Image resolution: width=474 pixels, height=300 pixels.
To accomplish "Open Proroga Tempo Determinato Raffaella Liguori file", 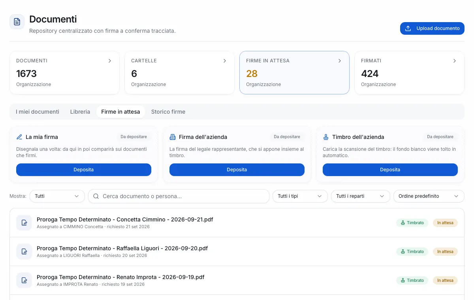I will pos(122,248).
